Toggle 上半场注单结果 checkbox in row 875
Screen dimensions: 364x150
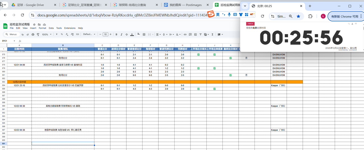pyautogui.click(x=215, y=54)
